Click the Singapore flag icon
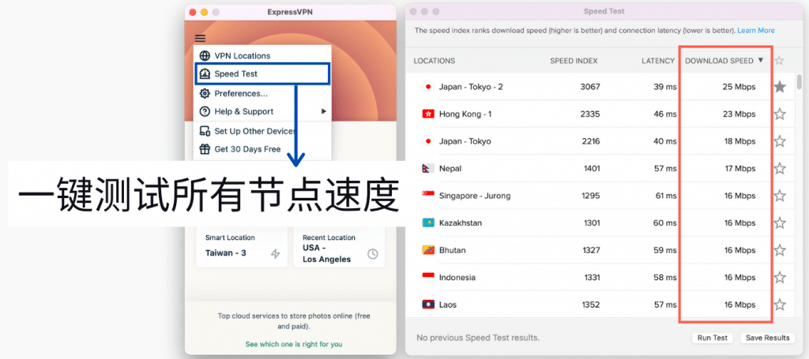Image resolution: width=809 pixels, height=359 pixels. point(427,196)
